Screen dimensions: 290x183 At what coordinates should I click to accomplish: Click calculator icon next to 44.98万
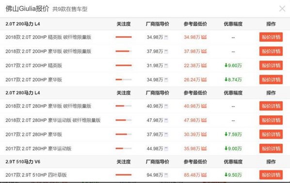166,149
